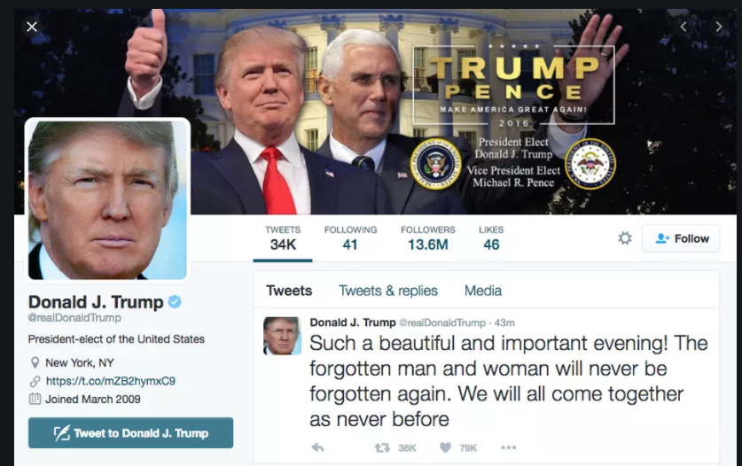View the 34K Tweets count

(x=283, y=238)
